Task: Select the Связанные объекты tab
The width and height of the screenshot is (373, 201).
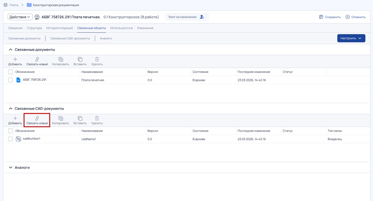Action: (x=91, y=28)
